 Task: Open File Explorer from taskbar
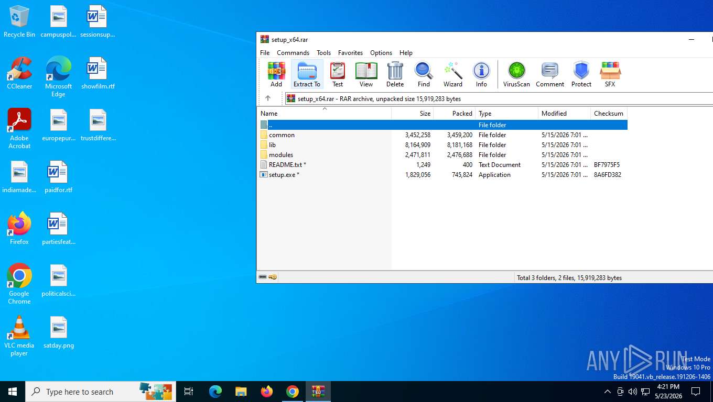point(241,392)
